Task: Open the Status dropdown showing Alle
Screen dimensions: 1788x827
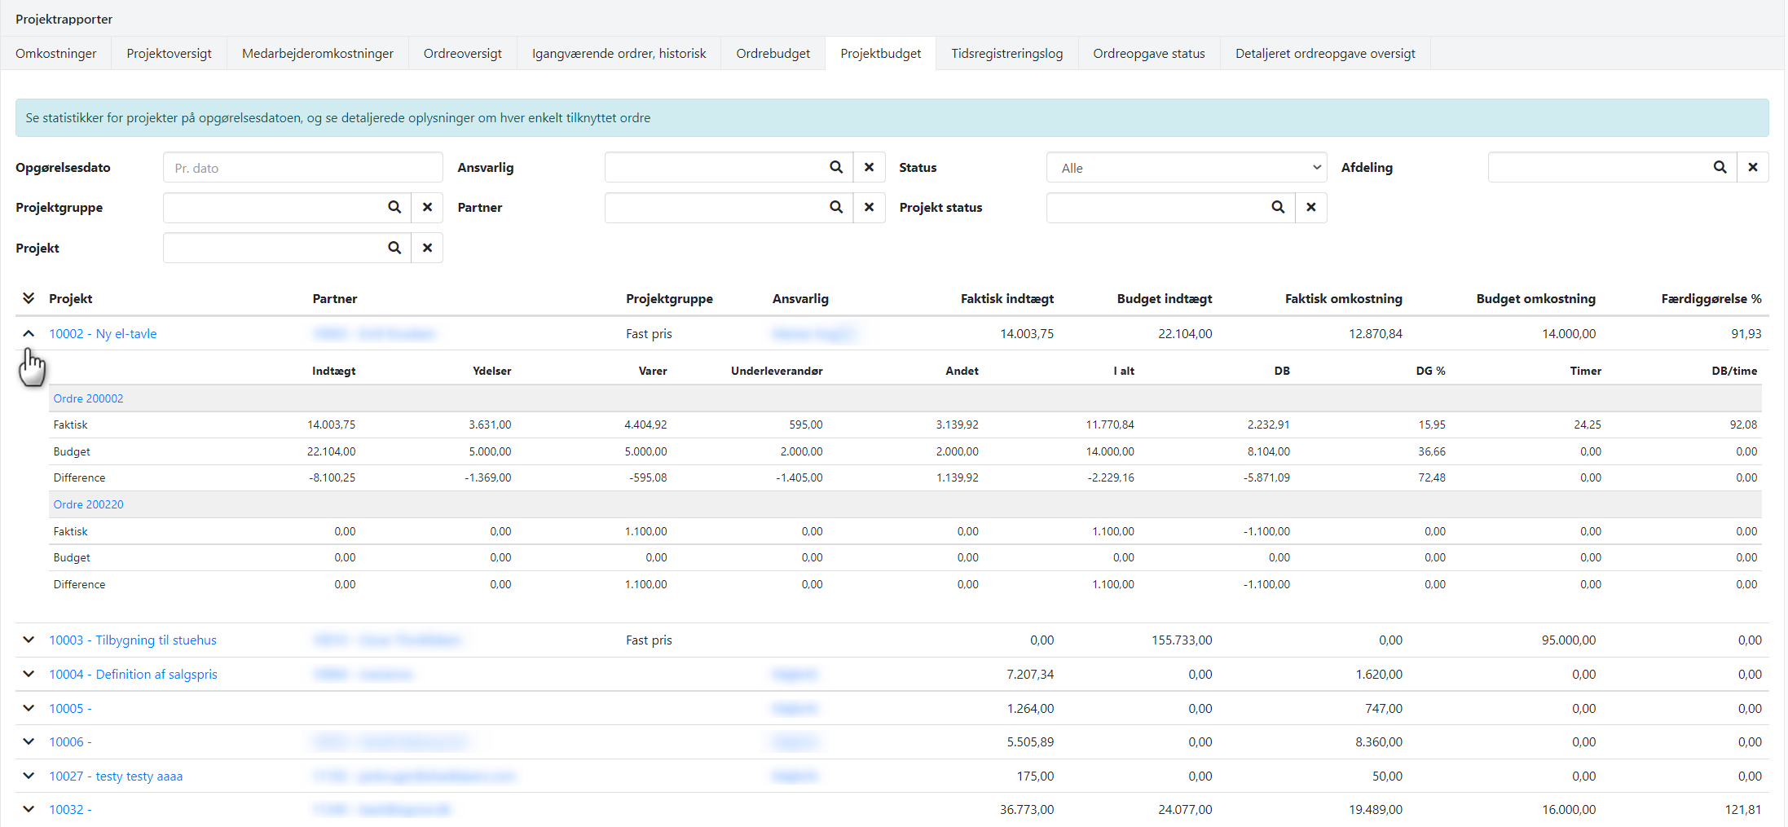Action: 1186,167
